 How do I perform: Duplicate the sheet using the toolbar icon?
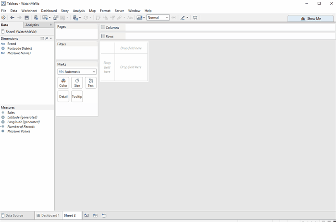pyautogui.click(x=56, y=18)
